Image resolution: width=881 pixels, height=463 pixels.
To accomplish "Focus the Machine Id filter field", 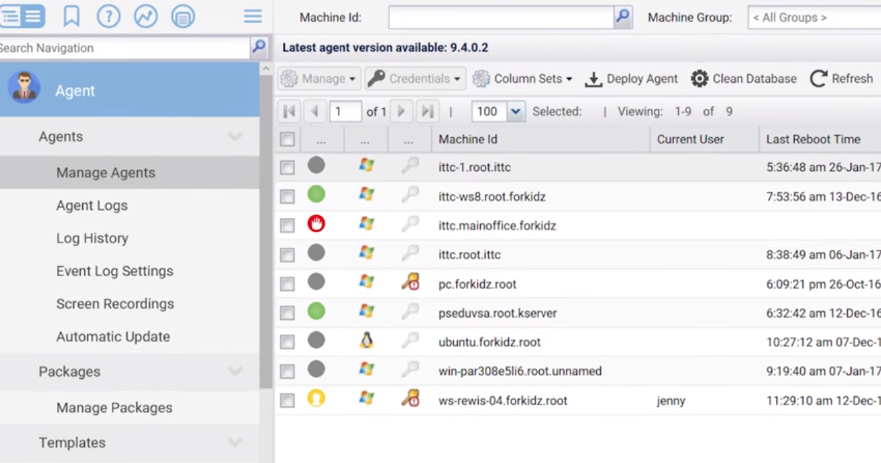I will coord(501,18).
